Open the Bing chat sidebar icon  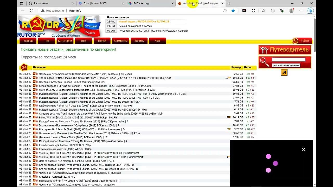coord(310,11)
